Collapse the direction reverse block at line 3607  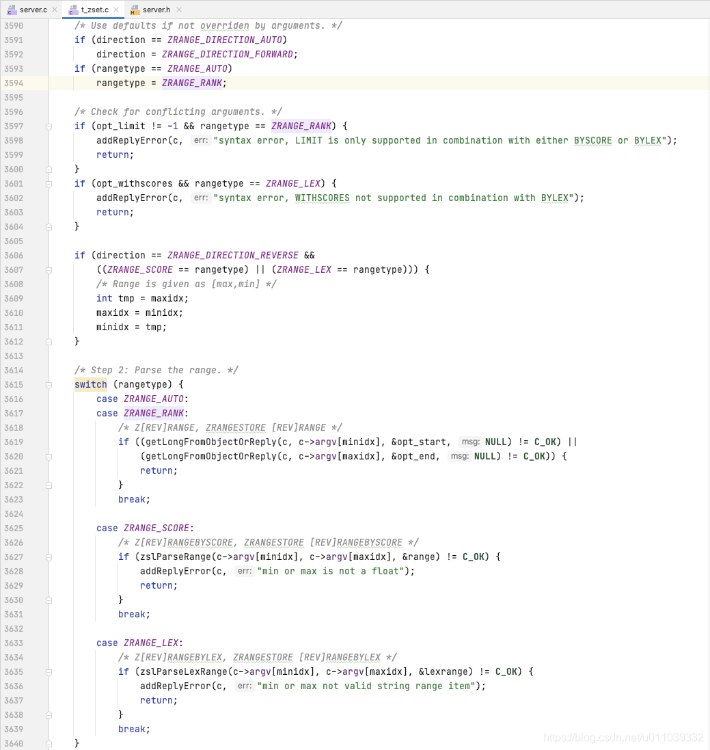coord(49,270)
